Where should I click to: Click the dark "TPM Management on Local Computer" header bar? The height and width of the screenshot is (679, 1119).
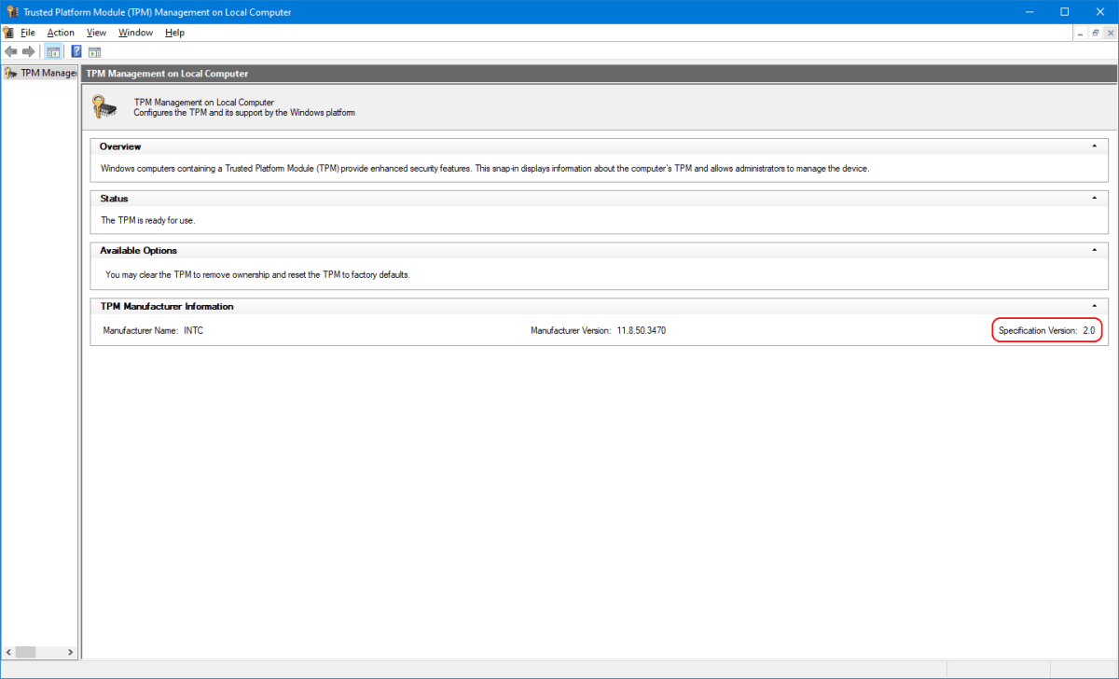600,73
